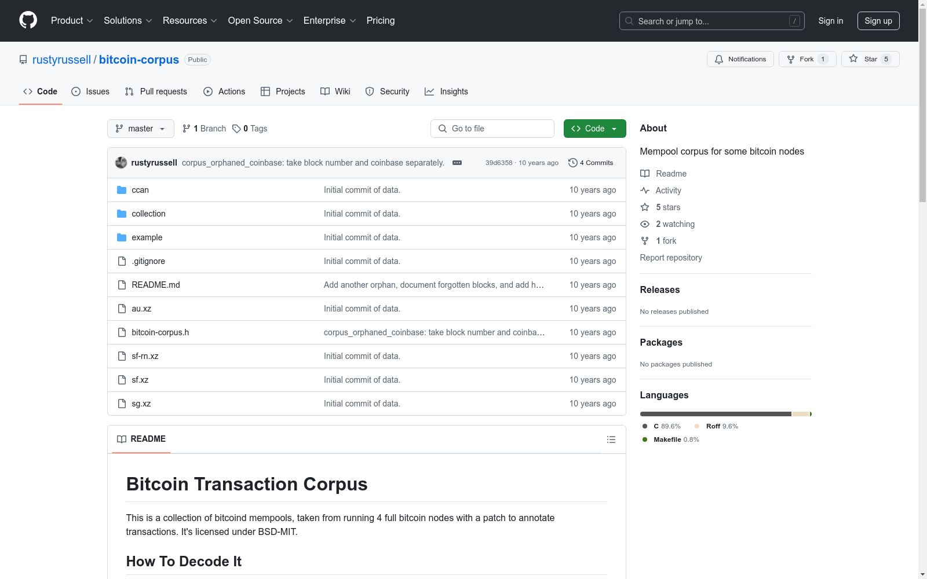The image size is (927, 579).
Task: Click the book icon next to Readme
Action: [x=645, y=174]
